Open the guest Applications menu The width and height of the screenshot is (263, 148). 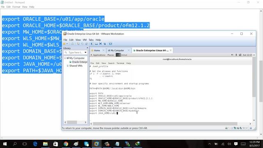pos(99,55)
